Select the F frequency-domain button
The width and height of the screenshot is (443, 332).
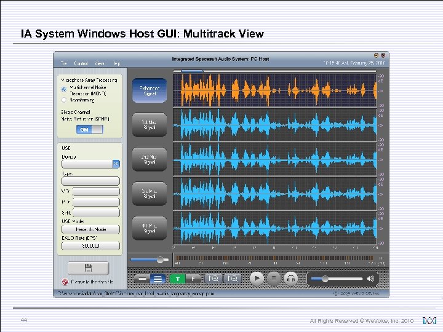click(193, 279)
